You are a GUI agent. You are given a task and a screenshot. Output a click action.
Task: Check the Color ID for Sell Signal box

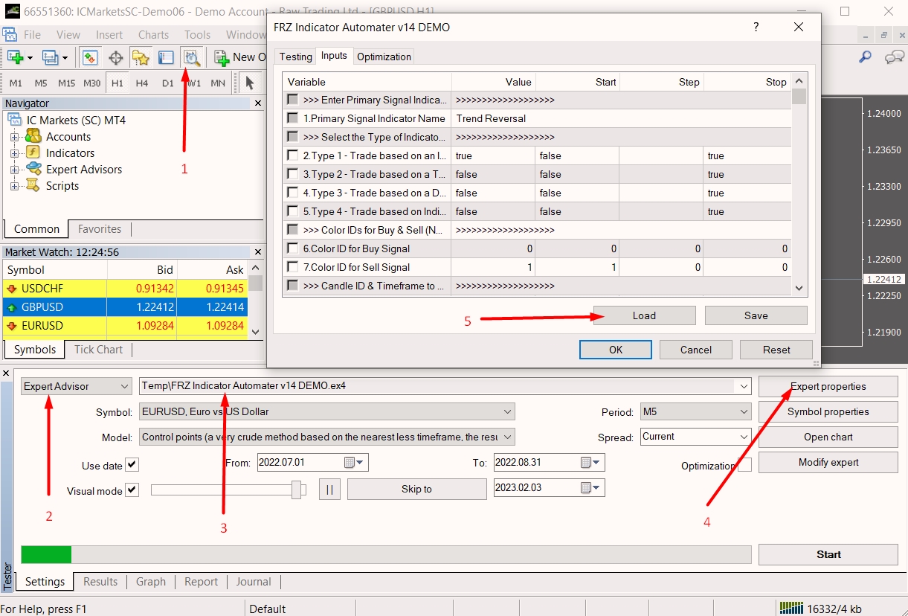coord(293,267)
